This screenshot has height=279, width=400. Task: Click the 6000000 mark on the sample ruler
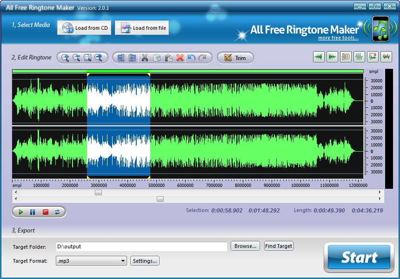(x=185, y=186)
